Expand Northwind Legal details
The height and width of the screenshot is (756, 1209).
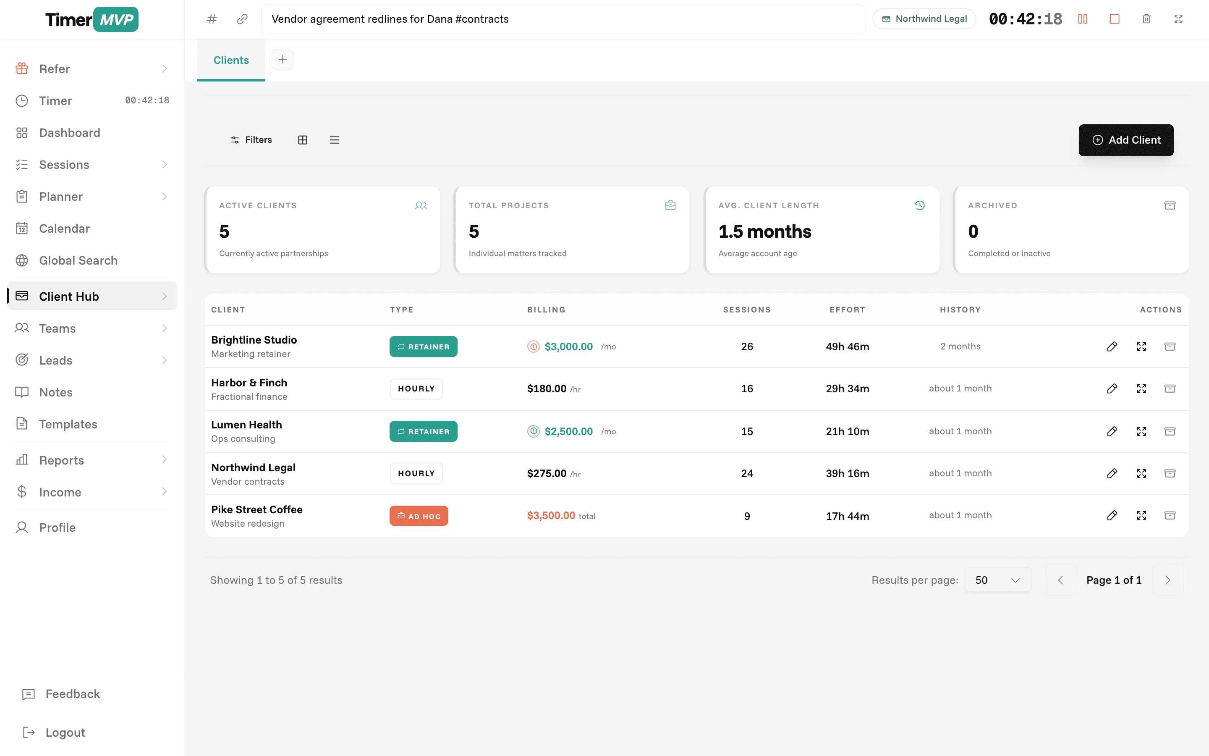[x=1141, y=473]
